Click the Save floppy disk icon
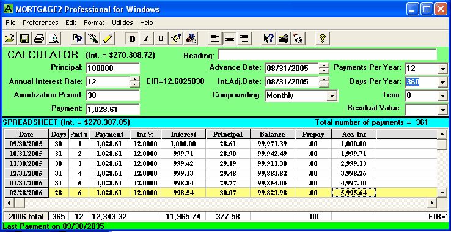Viewport: 451px width, 232px height. coord(24,39)
